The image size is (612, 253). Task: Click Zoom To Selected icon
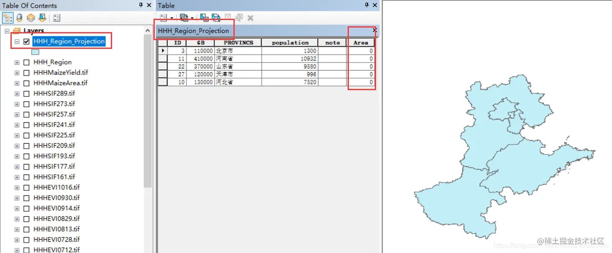pos(239,18)
